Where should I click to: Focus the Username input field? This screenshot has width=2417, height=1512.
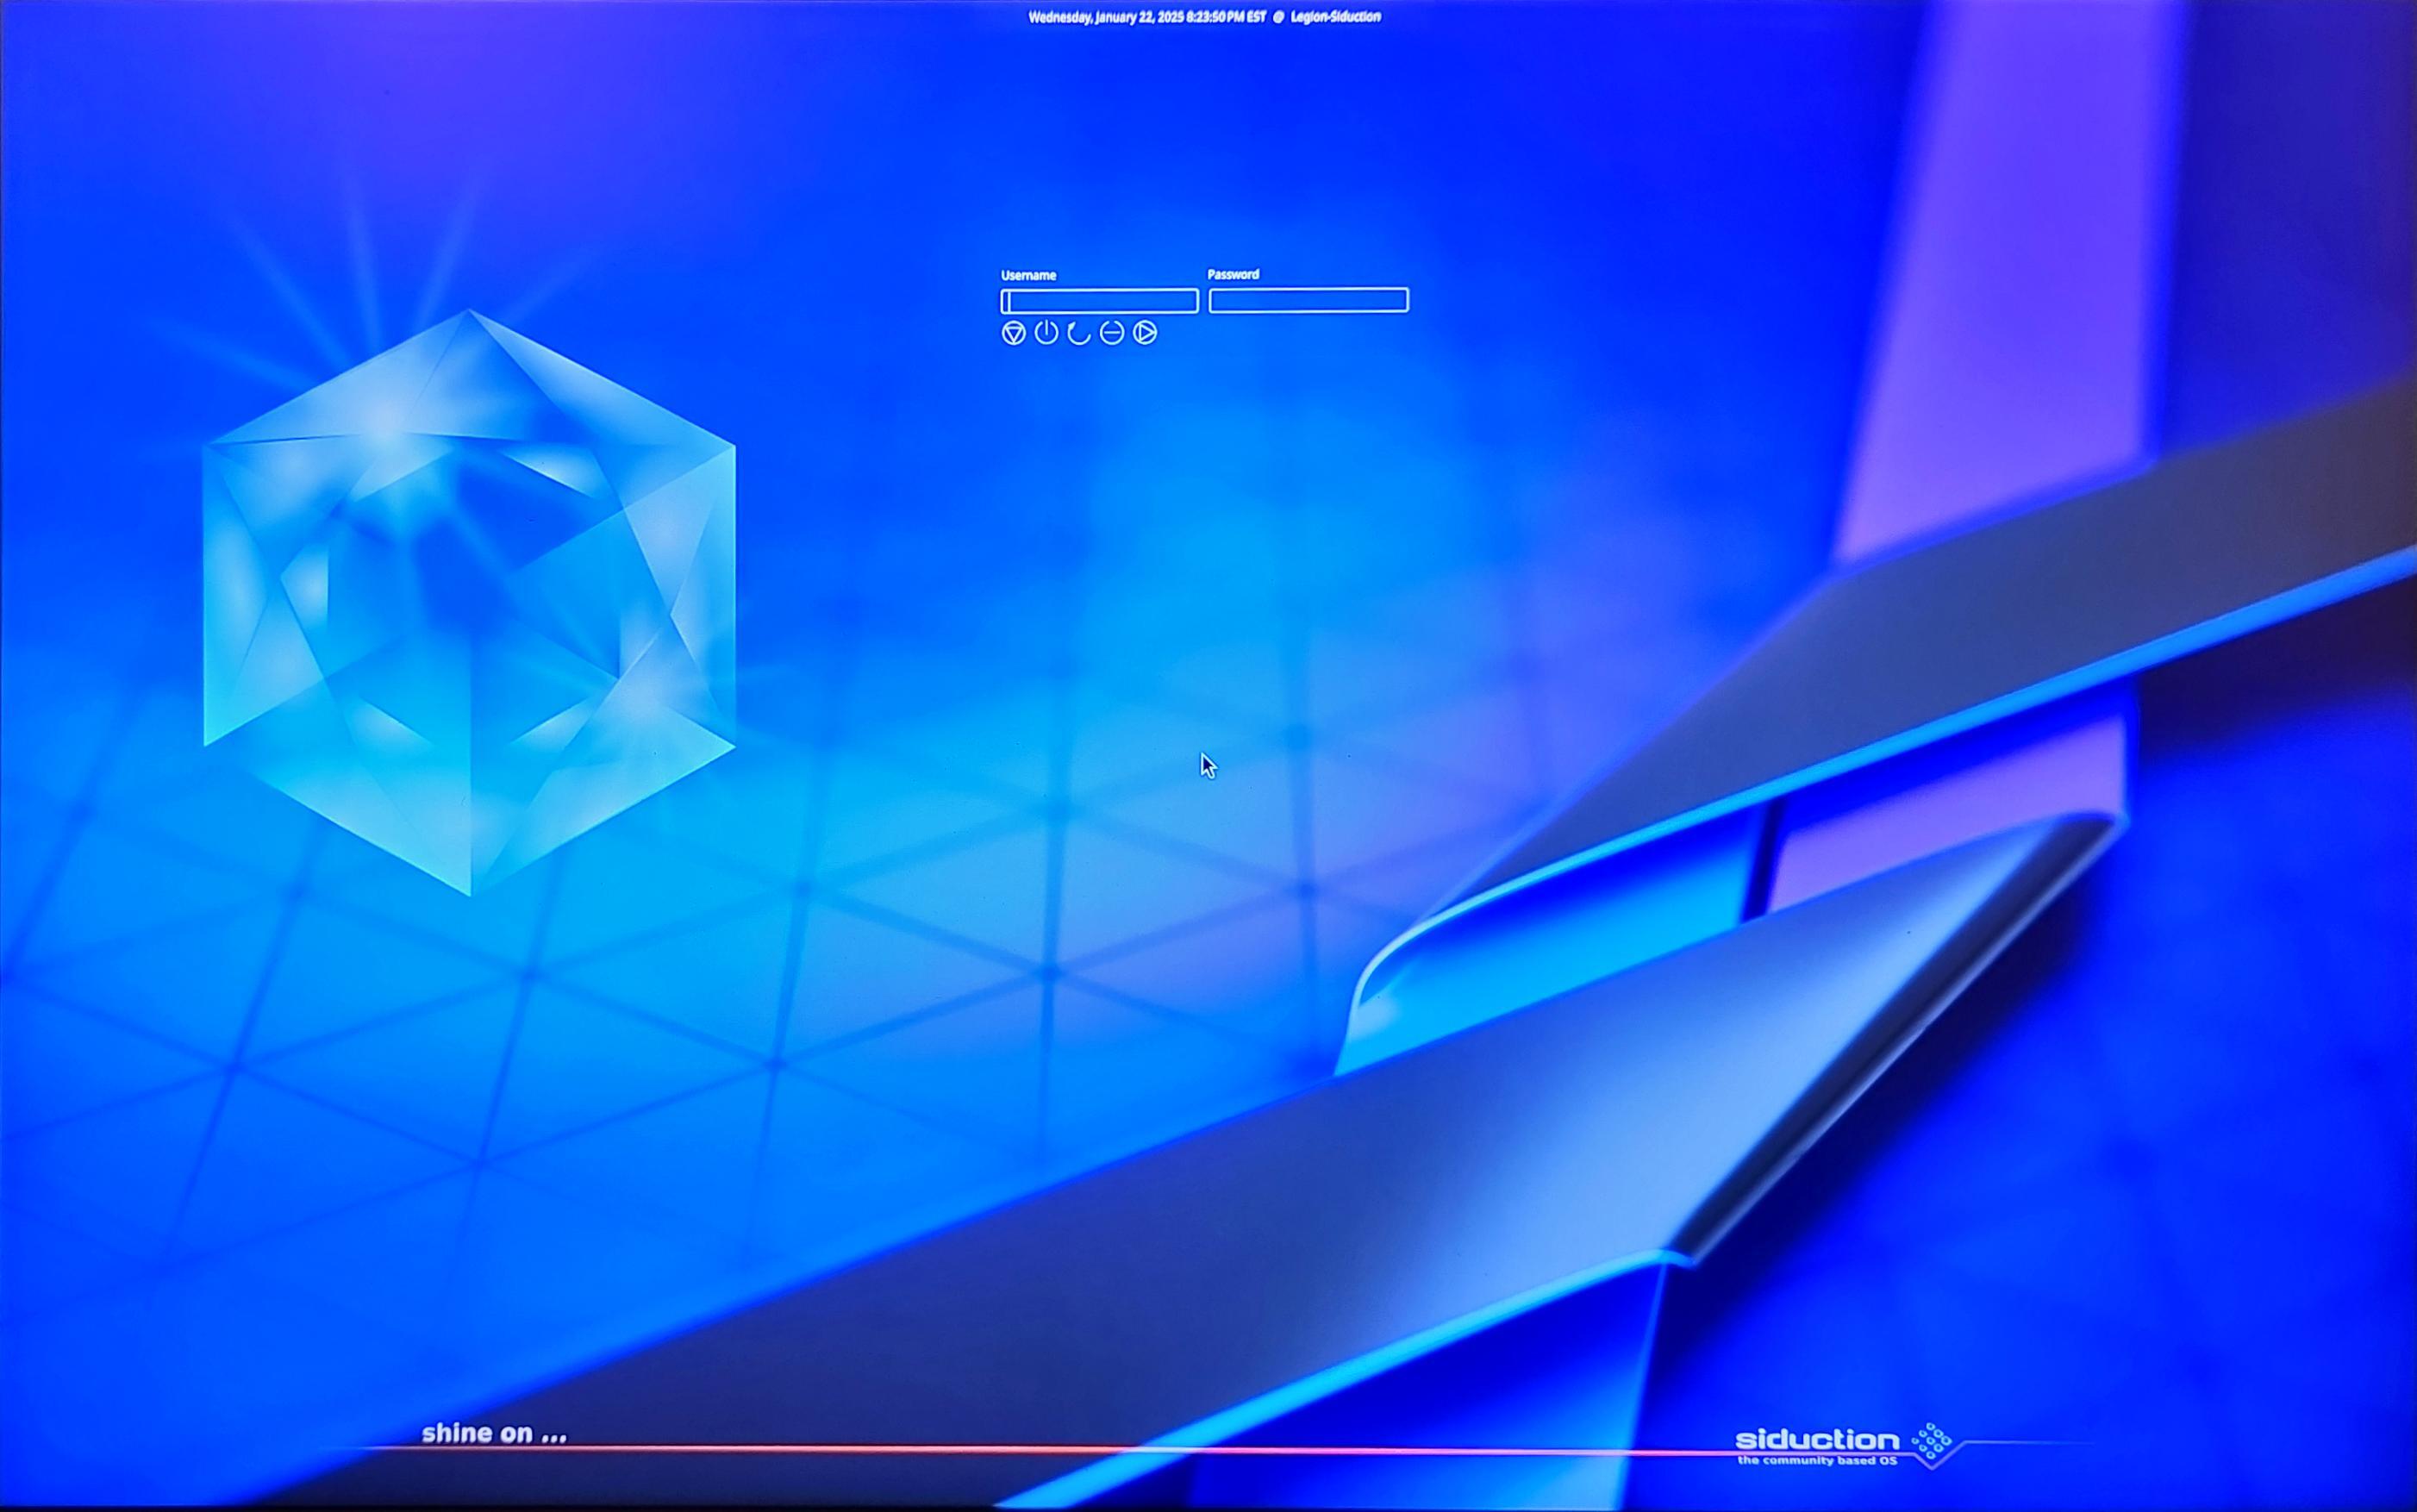tap(1099, 301)
